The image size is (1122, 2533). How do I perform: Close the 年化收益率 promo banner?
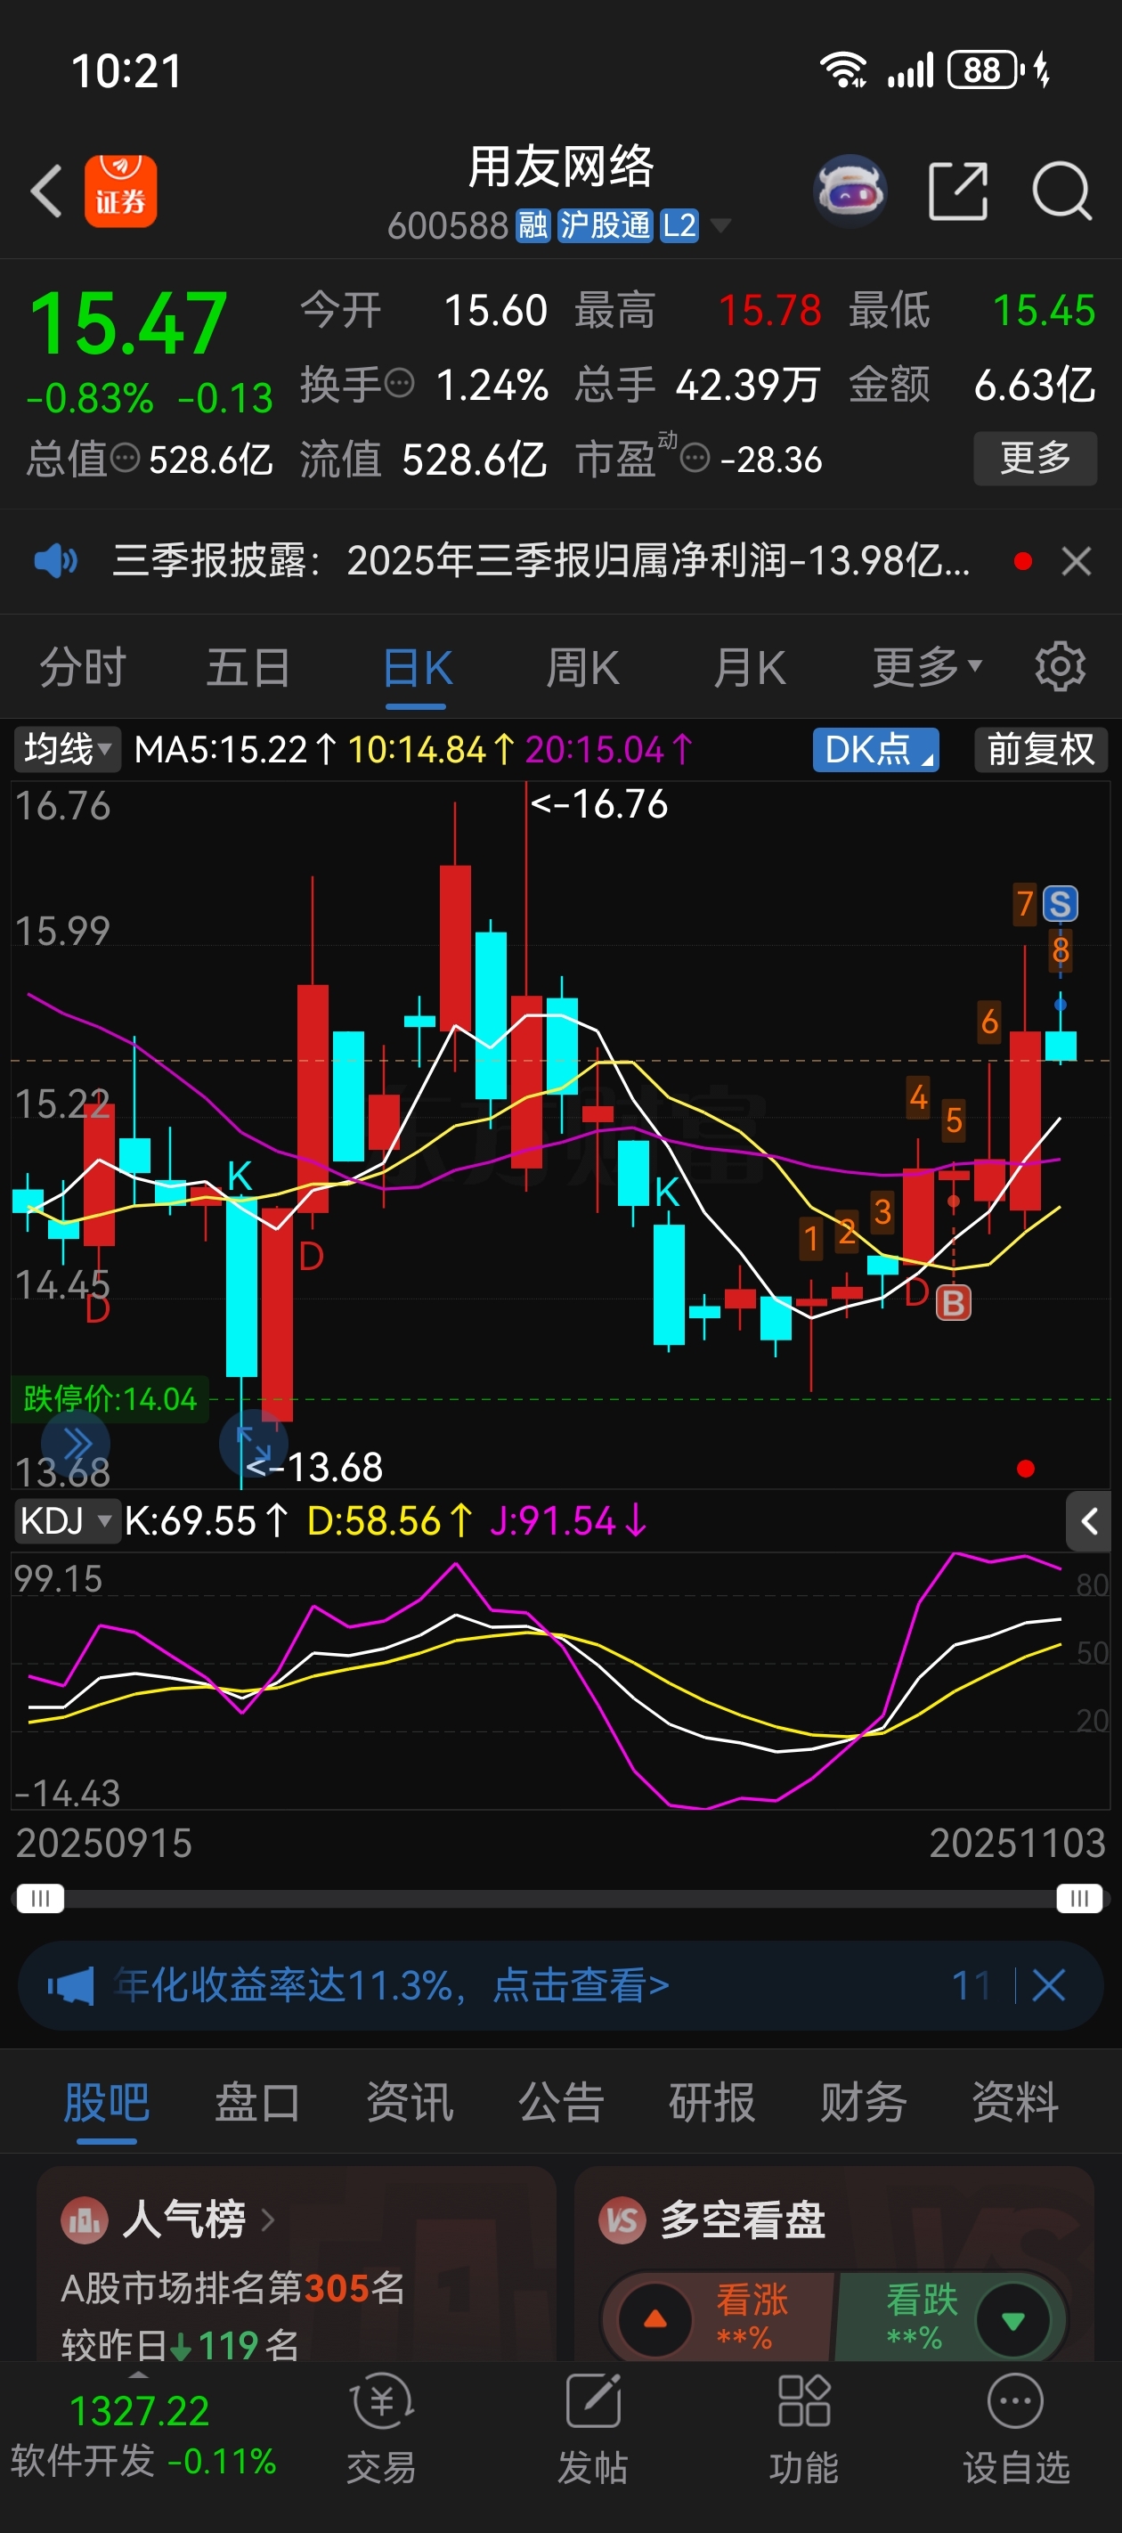click(1048, 1985)
